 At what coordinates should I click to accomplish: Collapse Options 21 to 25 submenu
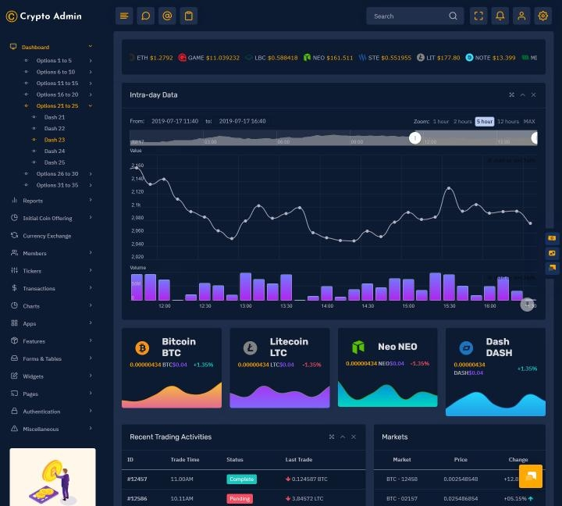tap(91, 105)
